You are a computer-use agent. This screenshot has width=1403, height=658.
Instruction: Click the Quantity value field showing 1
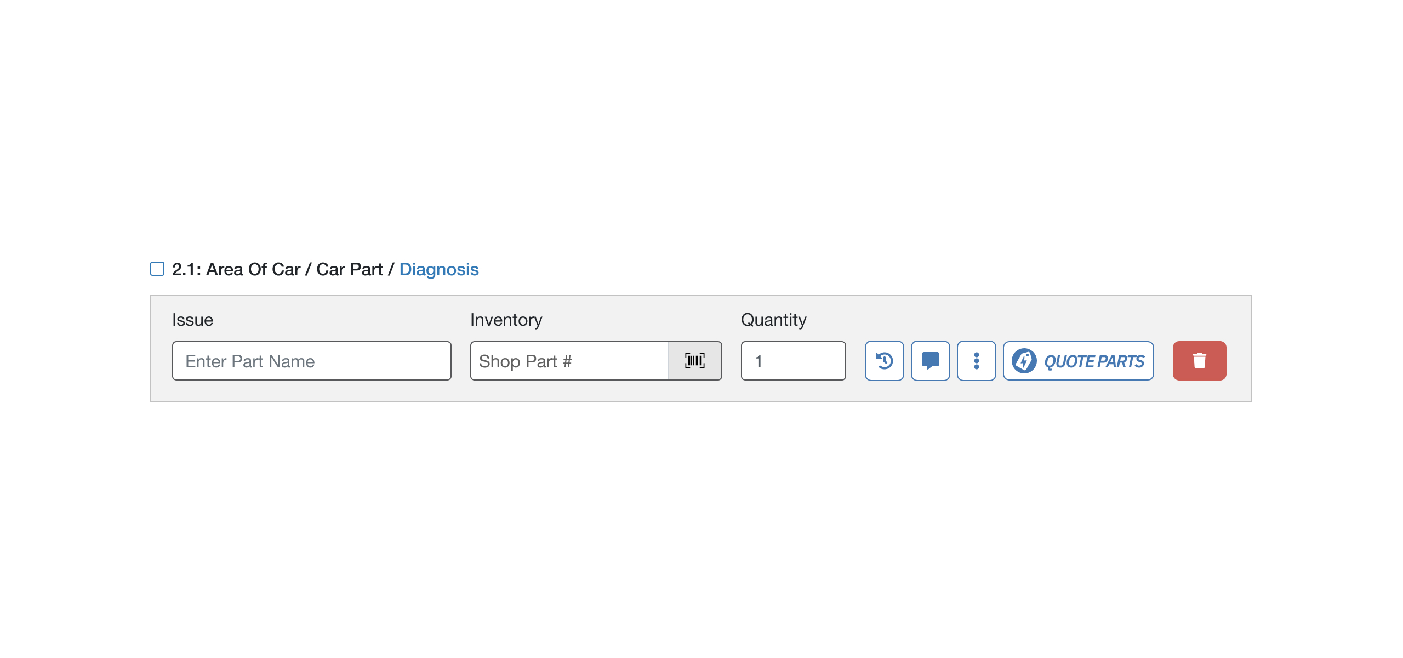pyautogui.click(x=793, y=361)
